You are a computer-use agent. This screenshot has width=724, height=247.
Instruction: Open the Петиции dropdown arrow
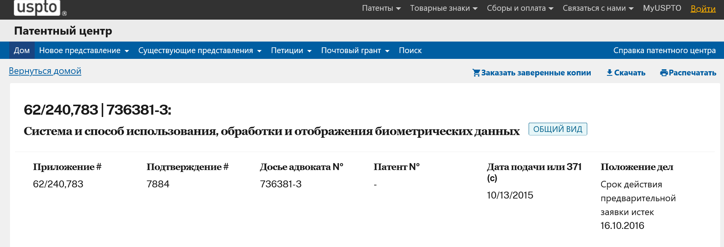(309, 51)
